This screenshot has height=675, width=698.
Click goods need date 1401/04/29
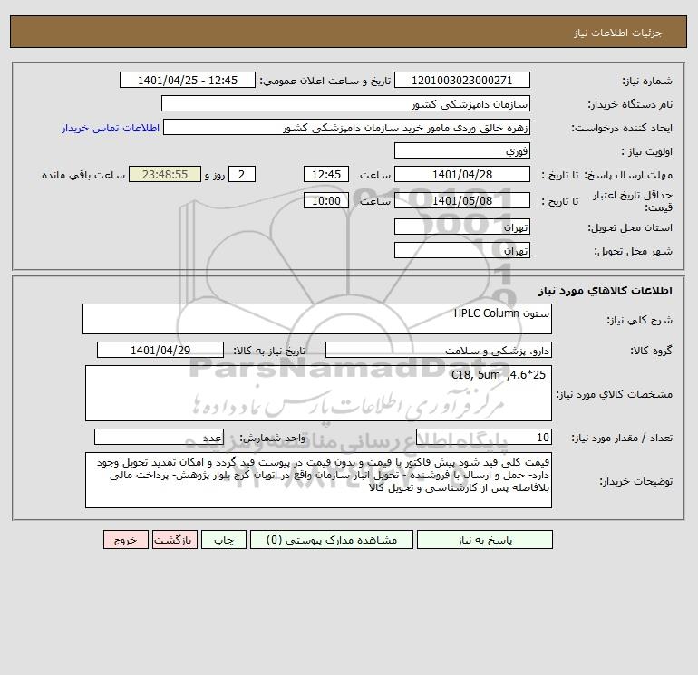[160, 350]
